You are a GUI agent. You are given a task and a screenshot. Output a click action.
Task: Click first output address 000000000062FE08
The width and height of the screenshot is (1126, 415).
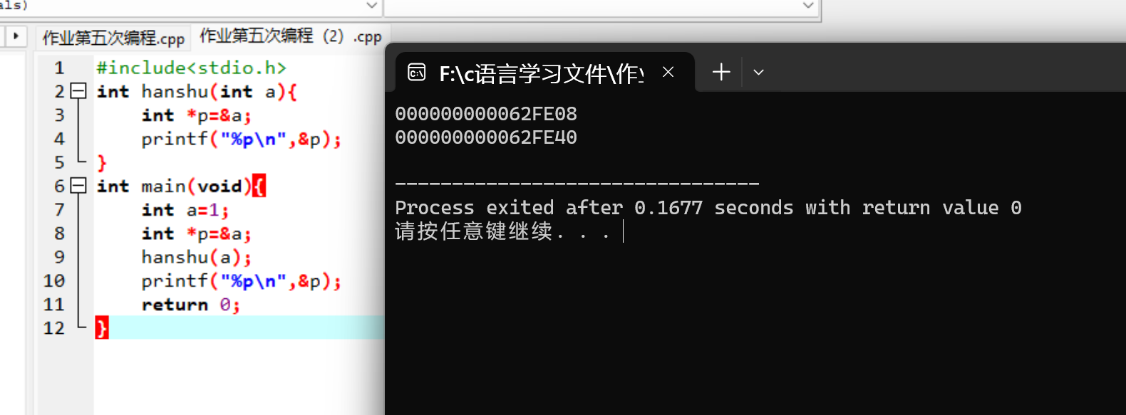(486, 114)
